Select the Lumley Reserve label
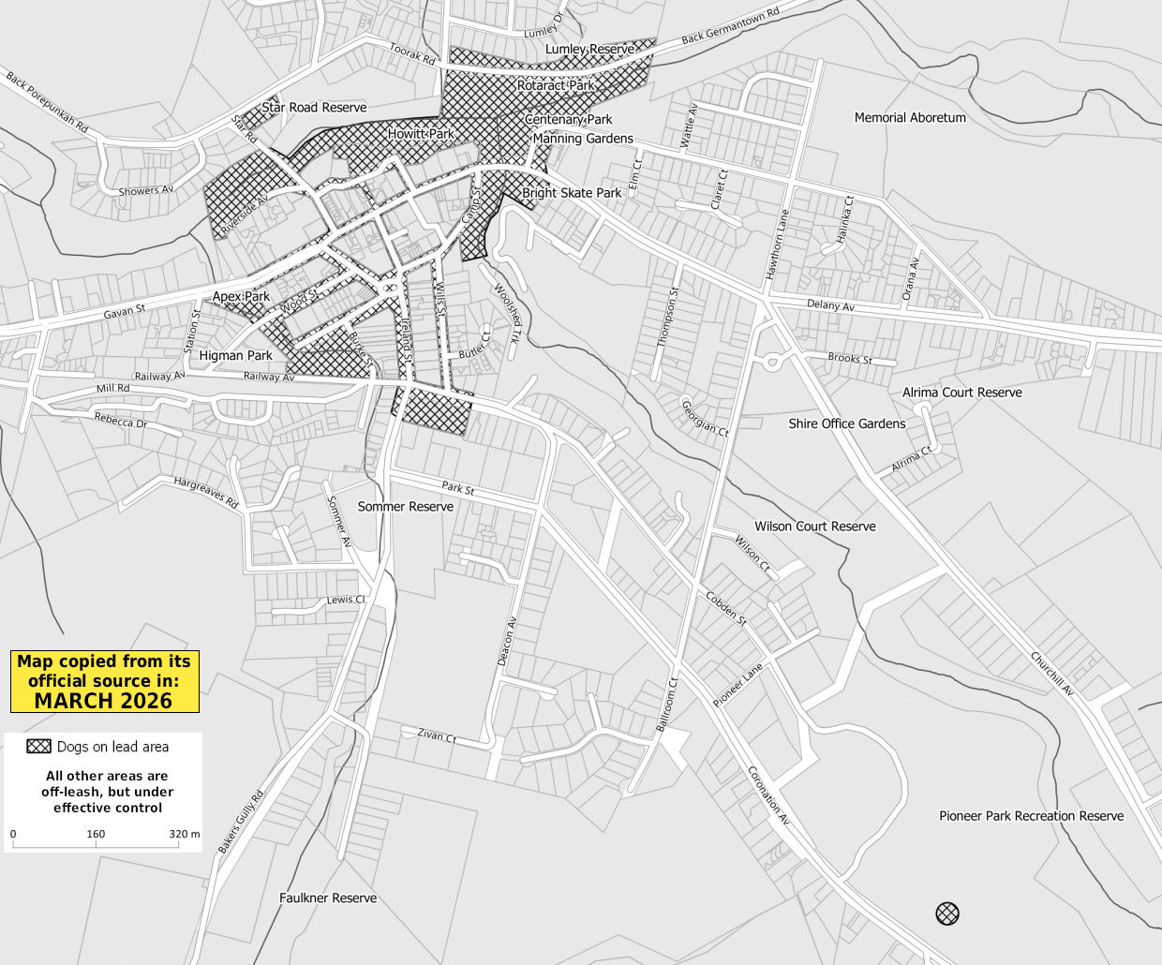The width and height of the screenshot is (1162, 965). [x=590, y=49]
